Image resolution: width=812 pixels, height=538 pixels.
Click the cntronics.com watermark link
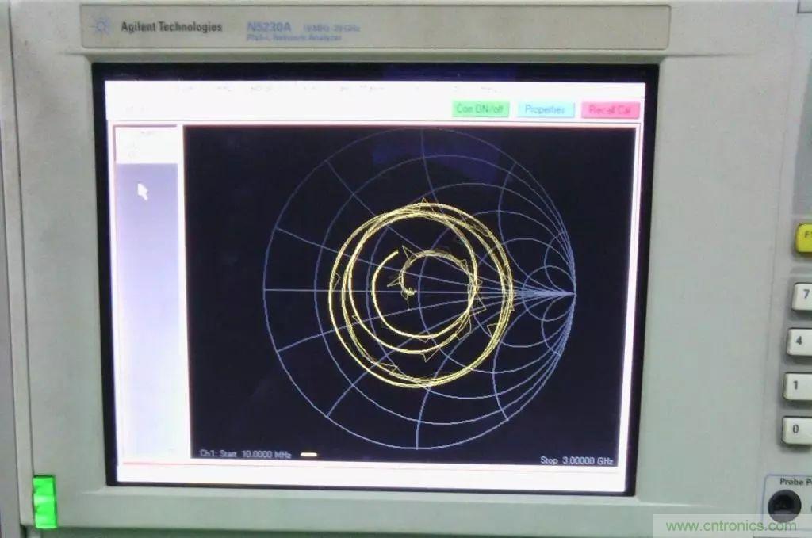point(730,526)
